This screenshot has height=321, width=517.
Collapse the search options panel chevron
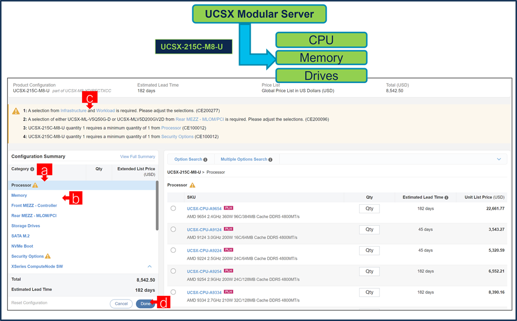[499, 159]
